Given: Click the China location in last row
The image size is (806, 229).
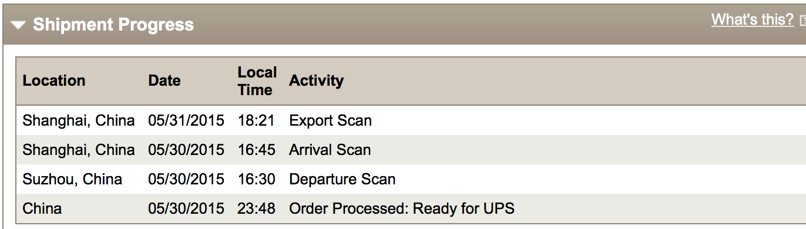Looking at the screenshot, I should point(42,208).
